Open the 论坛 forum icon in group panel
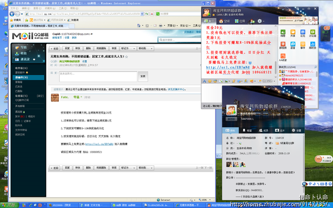 (303, 33)
